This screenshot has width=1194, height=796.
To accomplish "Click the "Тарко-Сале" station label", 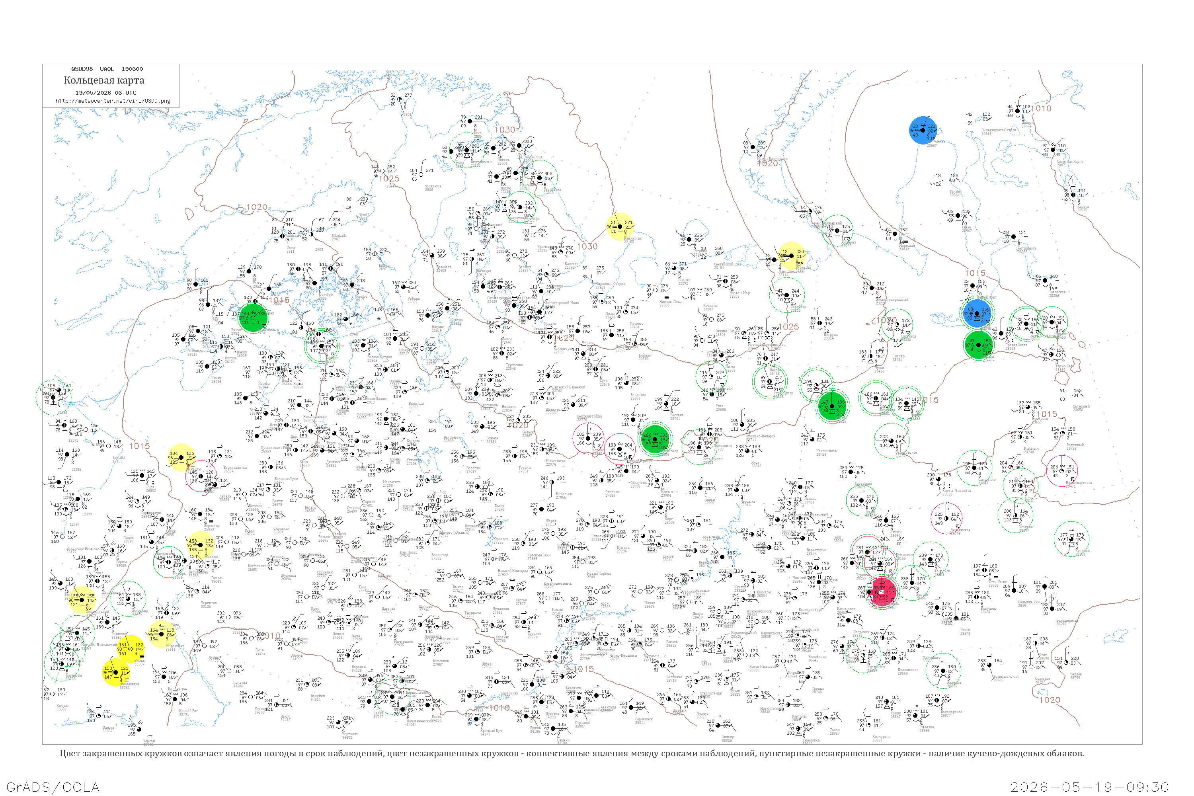I will click(1065, 367).
